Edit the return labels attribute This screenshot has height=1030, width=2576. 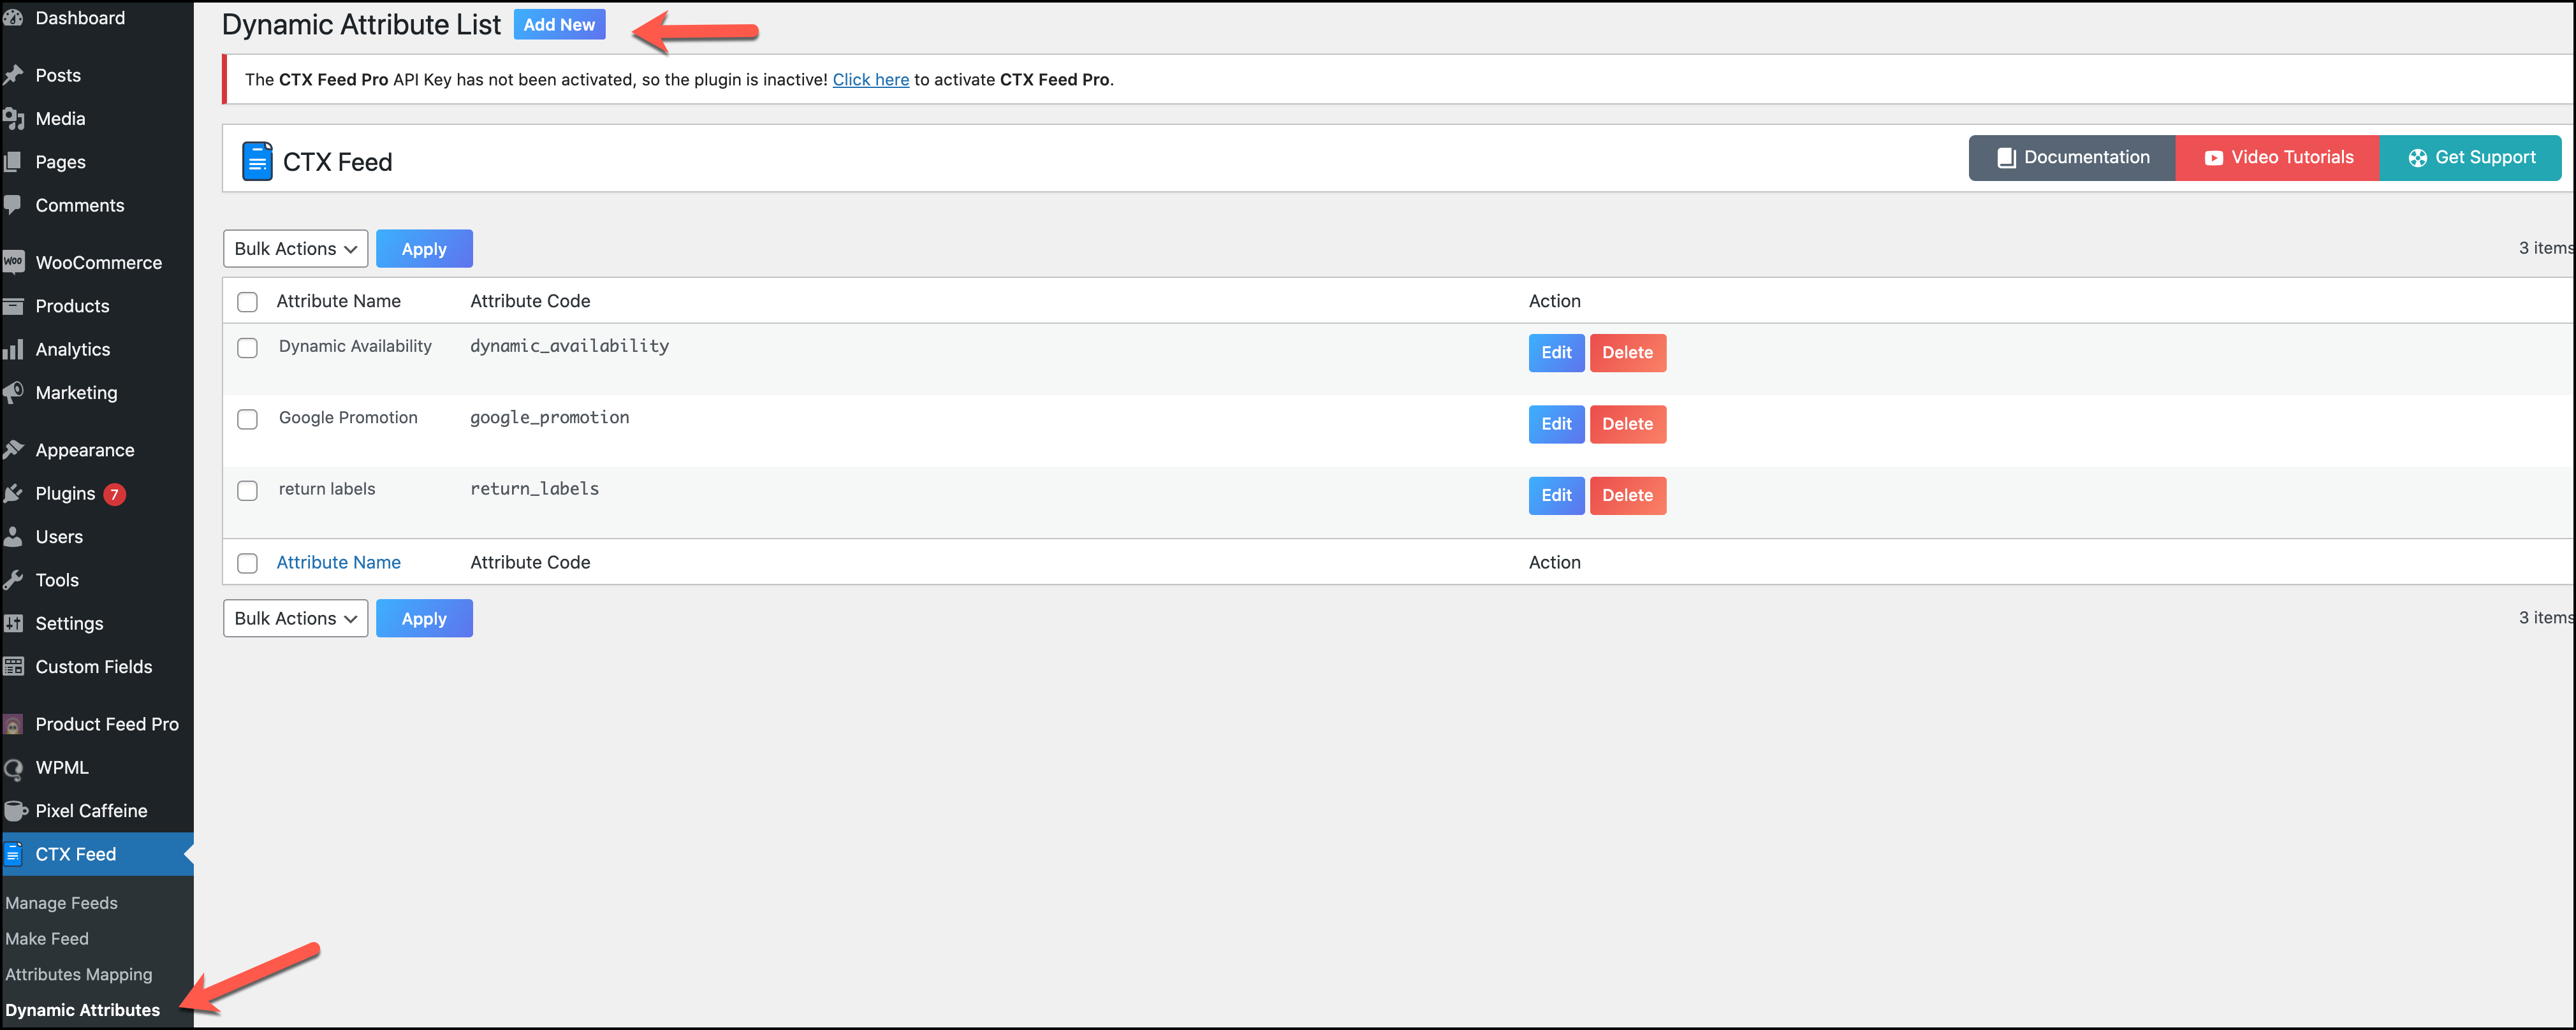click(1556, 496)
